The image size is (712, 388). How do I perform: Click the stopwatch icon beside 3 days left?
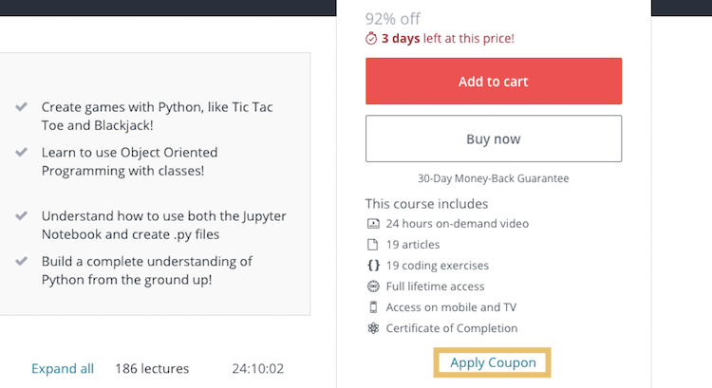pos(371,39)
